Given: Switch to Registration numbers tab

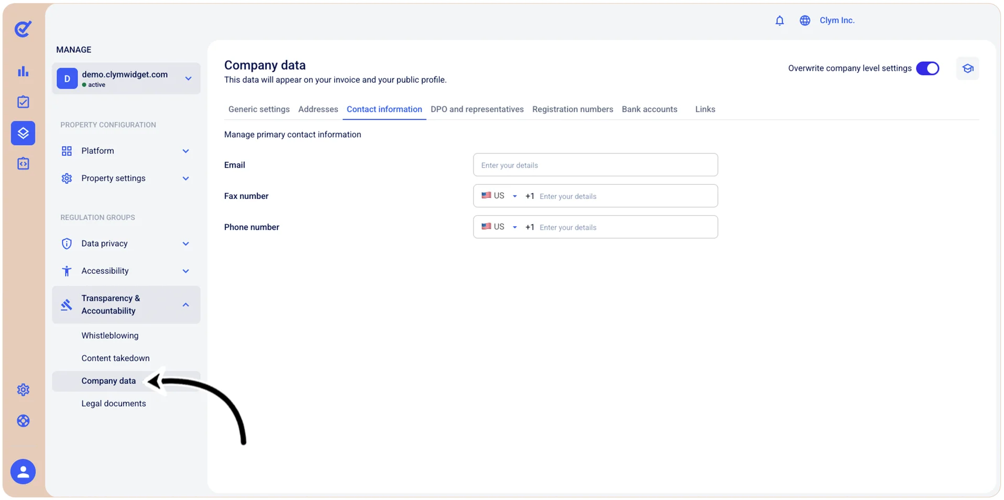Looking at the screenshot, I should coord(572,109).
